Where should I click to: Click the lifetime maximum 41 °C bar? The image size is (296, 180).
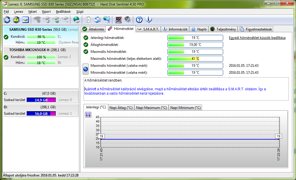pyautogui.click(x=195, y=59)
